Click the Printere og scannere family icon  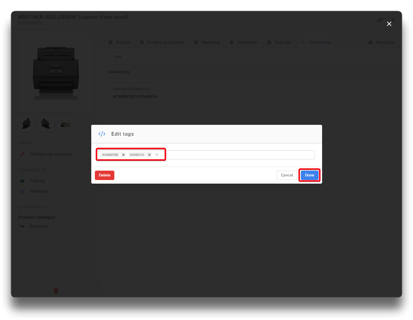[22, 154]
